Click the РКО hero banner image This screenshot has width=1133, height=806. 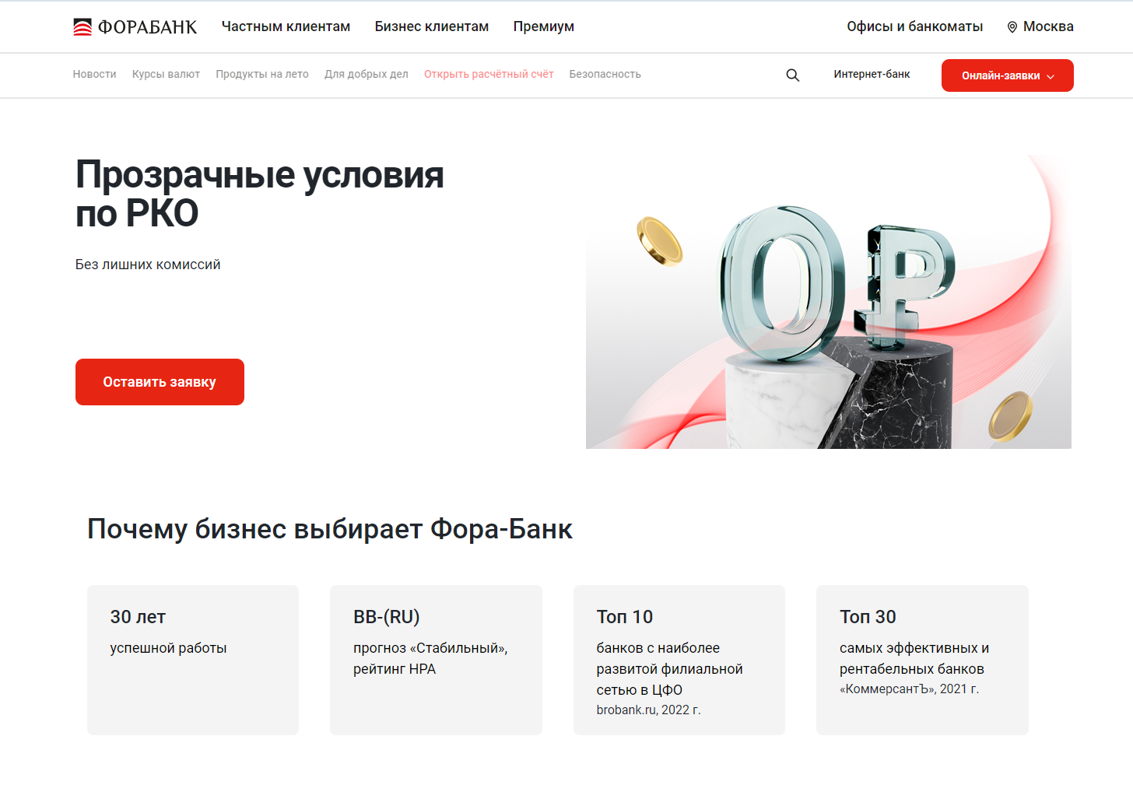828,302
